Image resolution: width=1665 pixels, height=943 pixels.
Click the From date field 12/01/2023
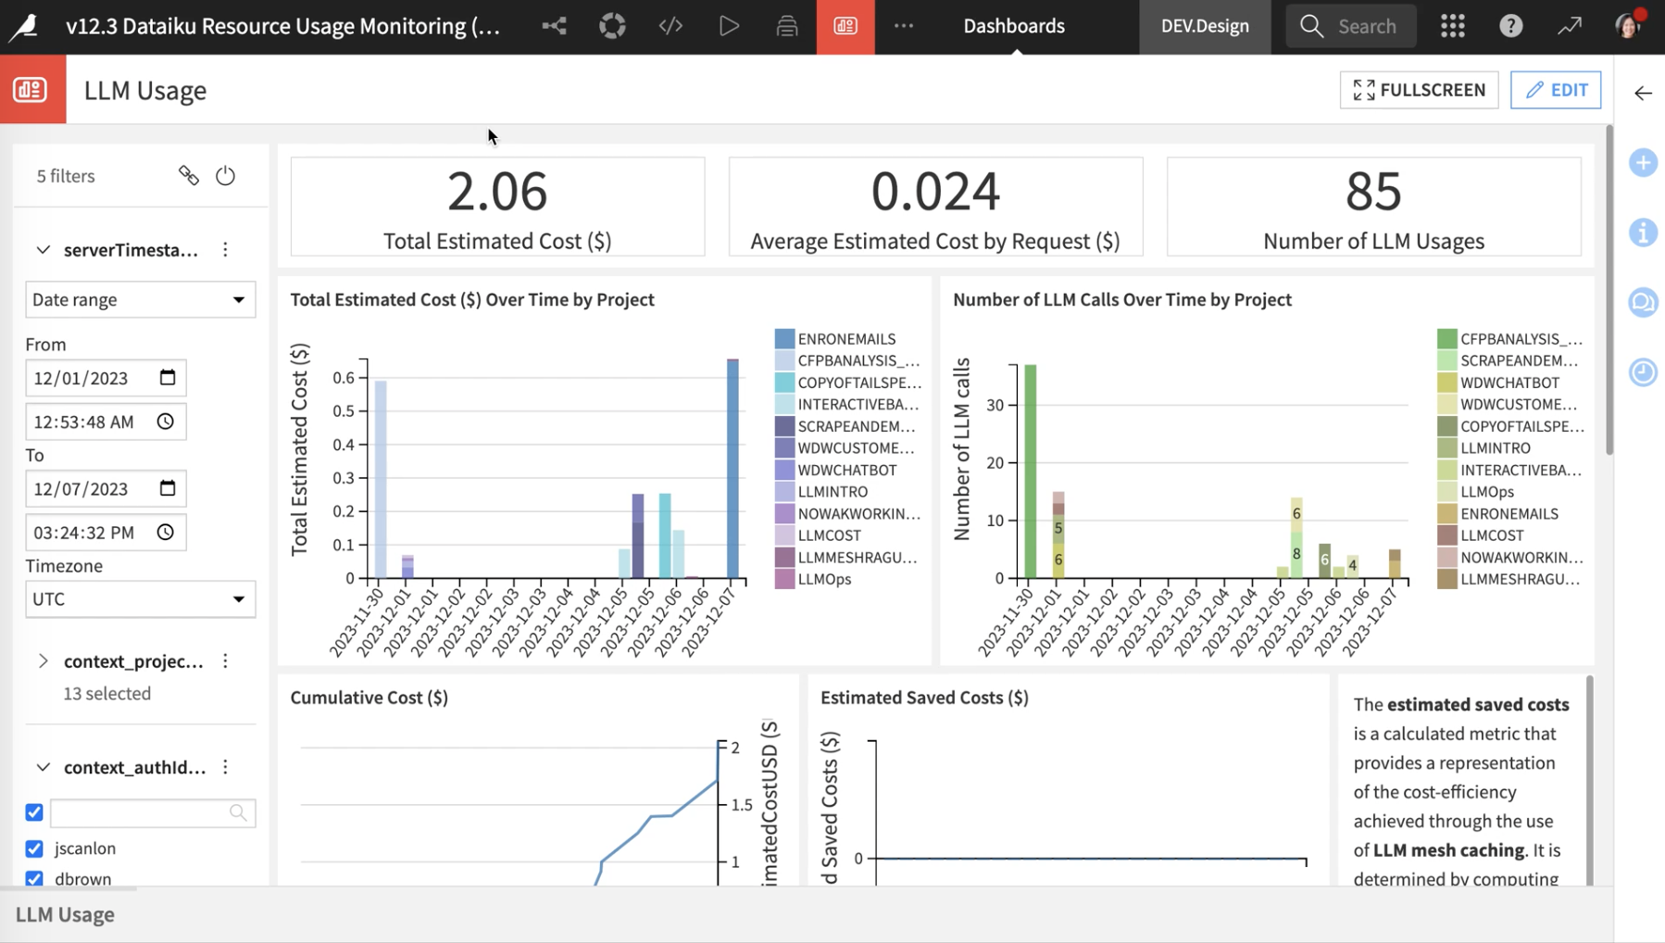click(106, 377)
